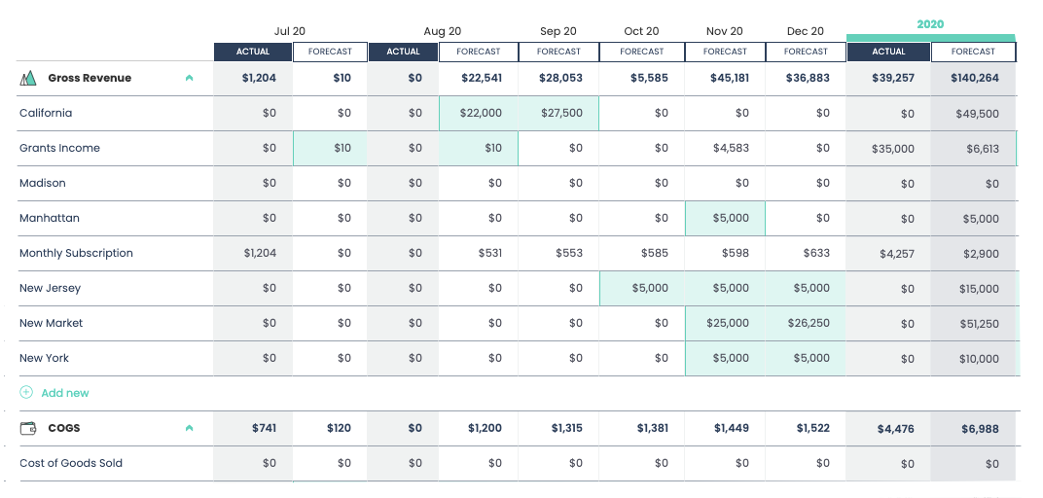Image resolution: width=1043 pixels, height=498 pixels.
Task: Edit New Jersey Oct 20 forecast cell
Action: click(x=642, y=288)
